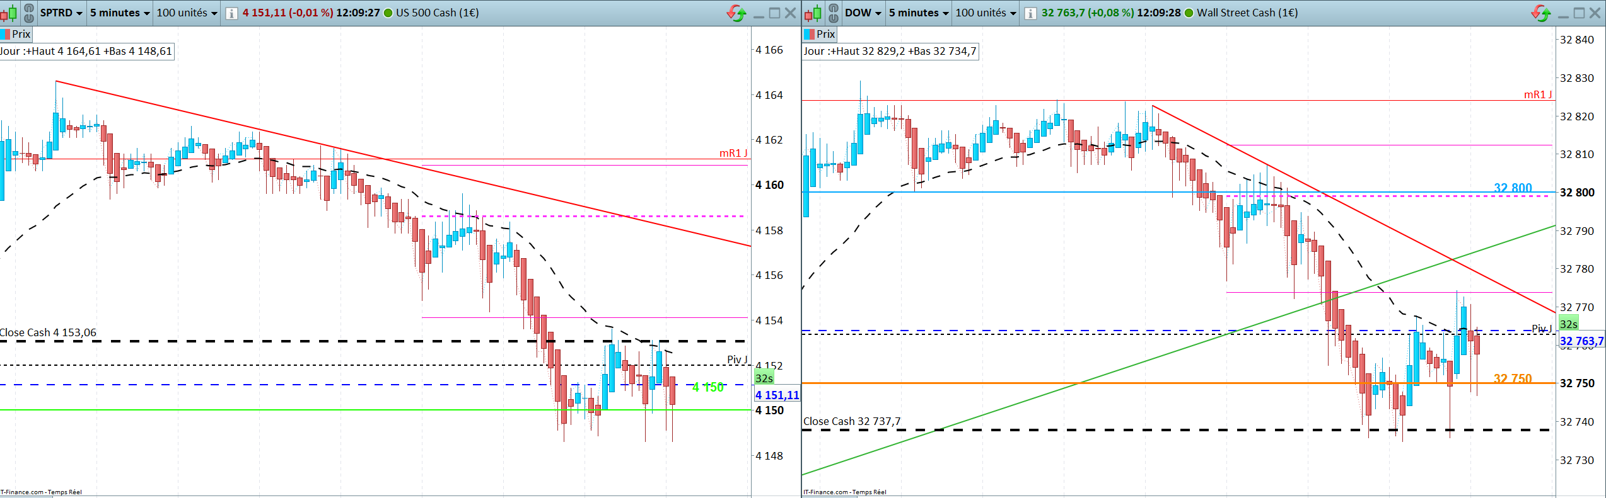Select the Prix tab on the DOW chart

click(x=819, y=34)
